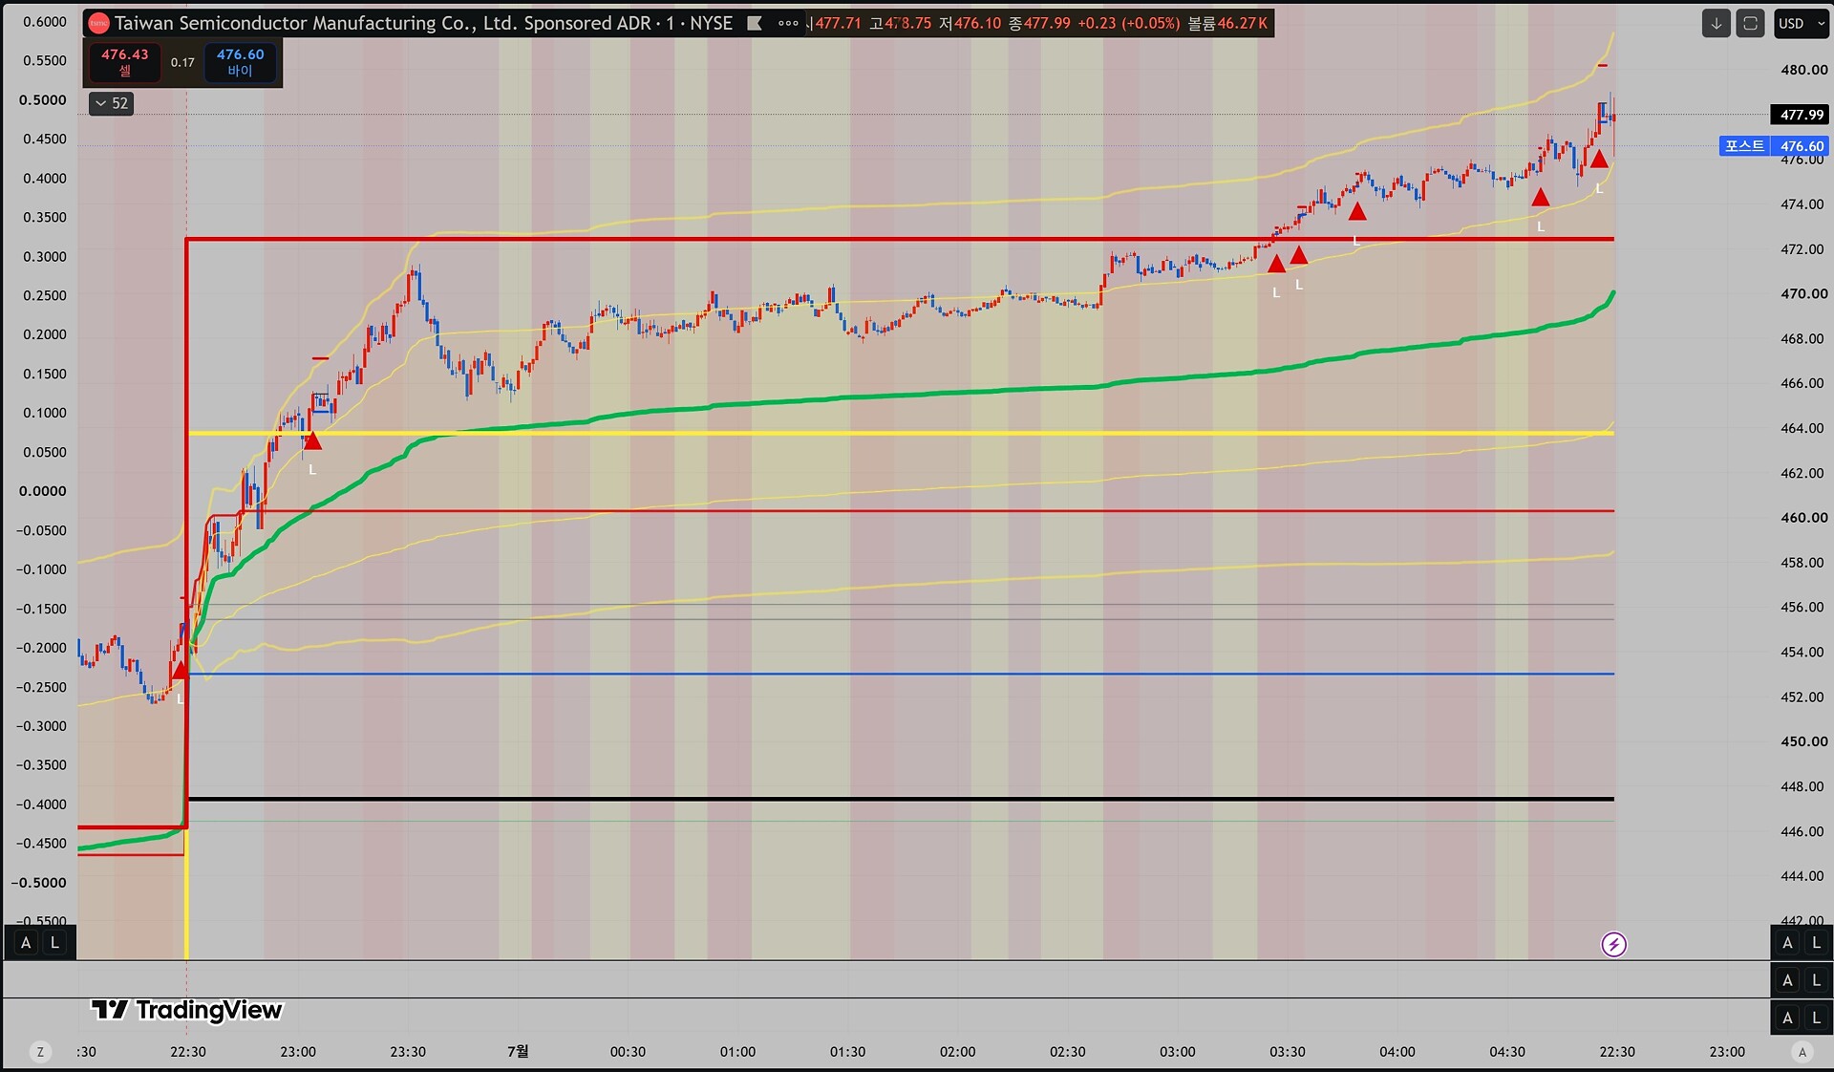
Task: Click the 볼륨 46.27K volume readout
Action: click(x=1227, y=24)
